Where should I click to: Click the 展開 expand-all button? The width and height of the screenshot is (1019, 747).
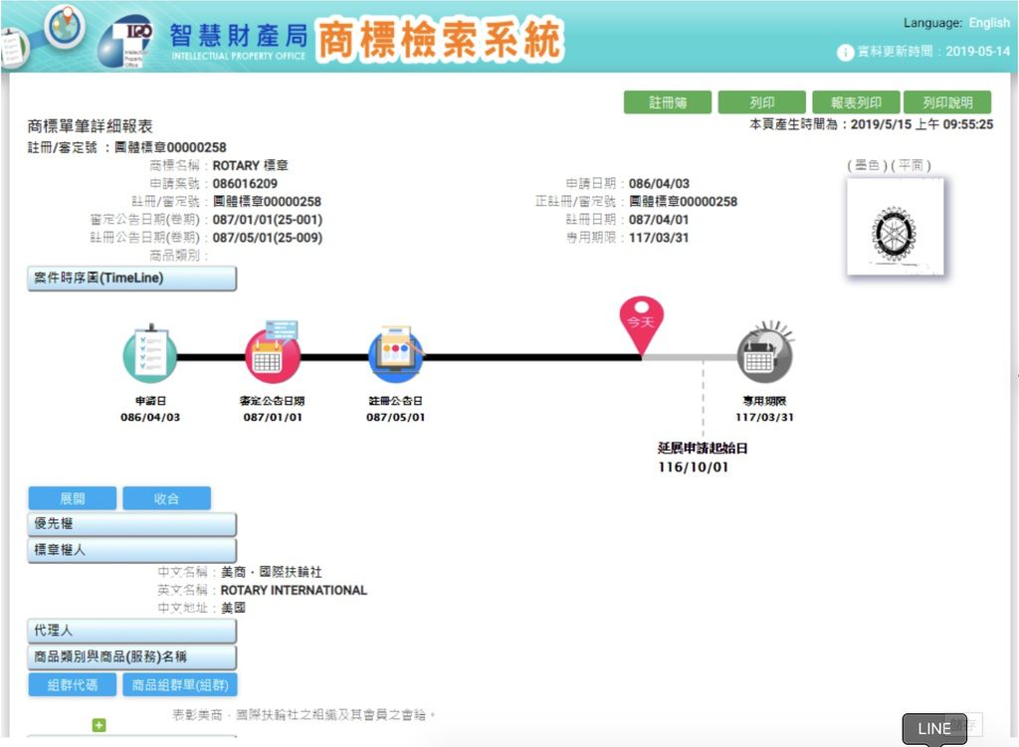tap(72, 498)
